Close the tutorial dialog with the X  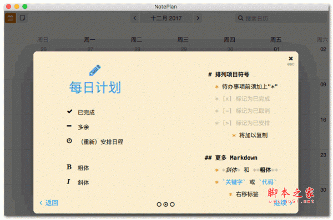(291, 59)
